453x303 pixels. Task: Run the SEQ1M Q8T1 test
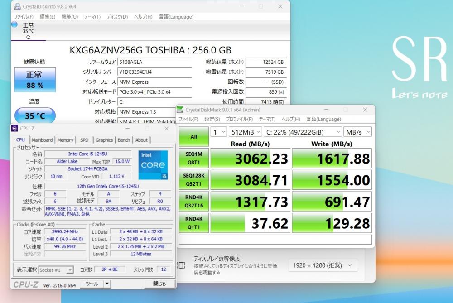(193, 158)
